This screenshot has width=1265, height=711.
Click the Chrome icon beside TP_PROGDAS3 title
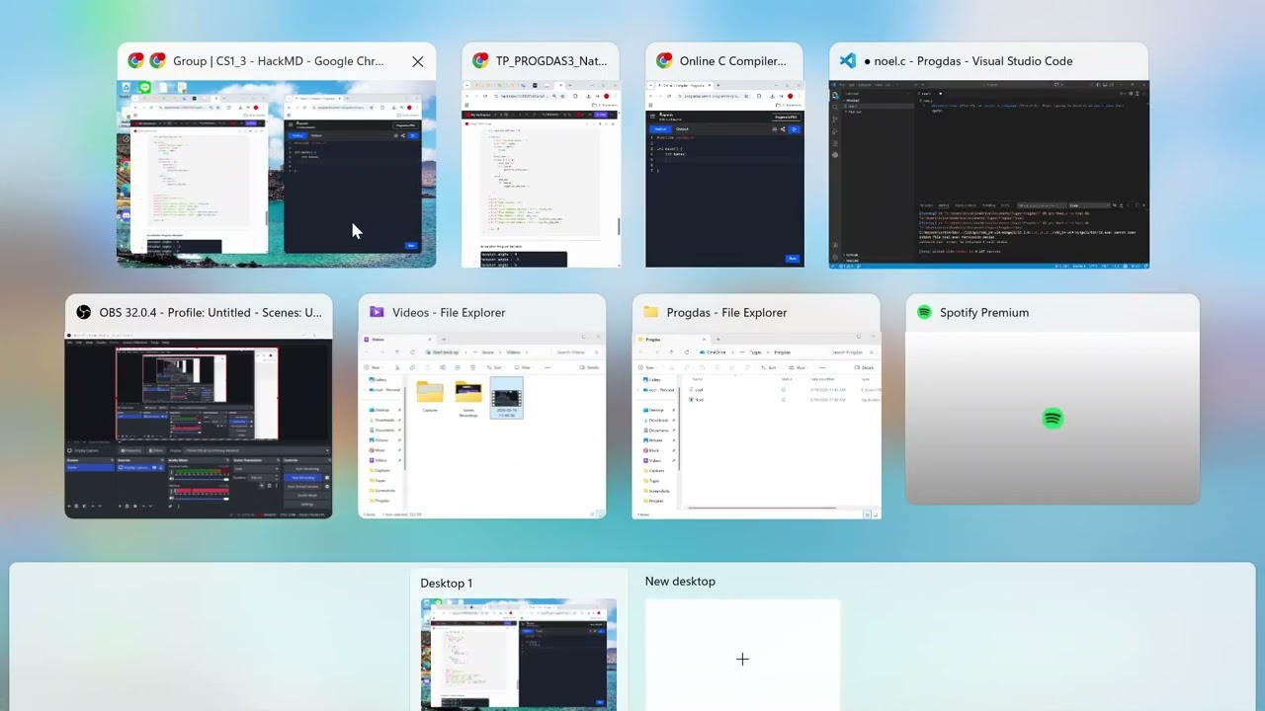(480, 61)
